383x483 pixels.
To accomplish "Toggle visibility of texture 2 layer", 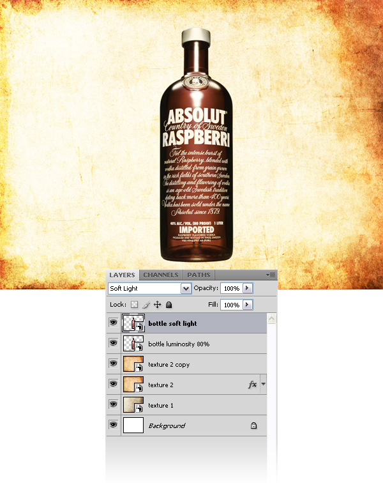I will coord(113,384).
